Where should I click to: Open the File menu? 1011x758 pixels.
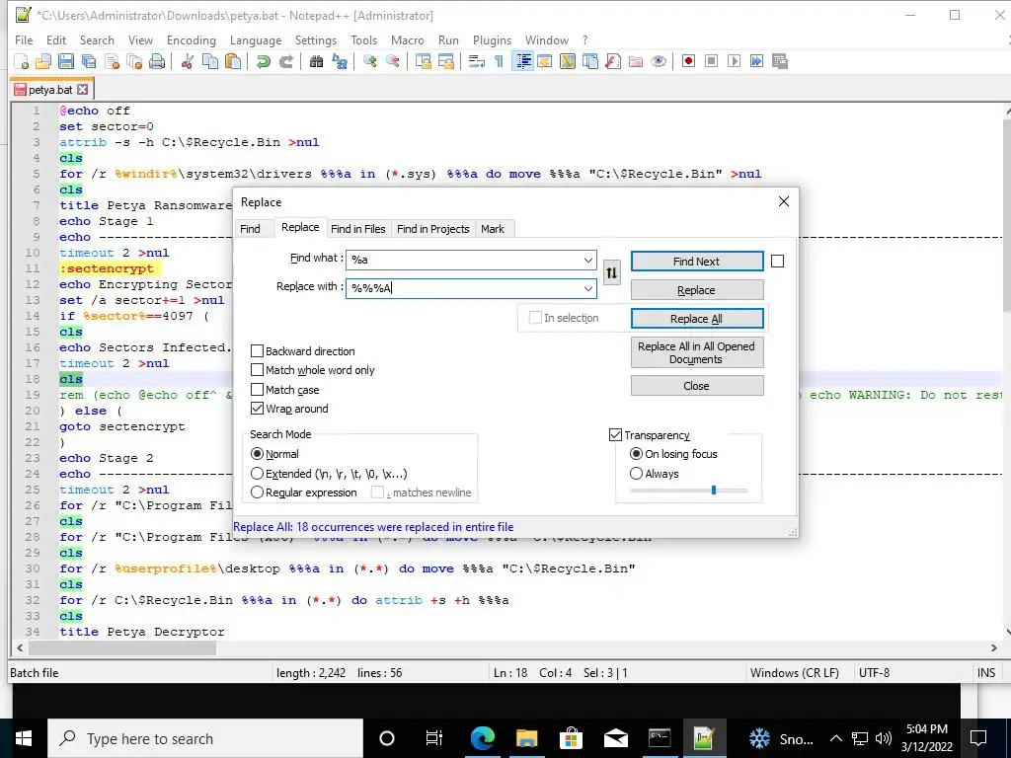coord(24,39)
